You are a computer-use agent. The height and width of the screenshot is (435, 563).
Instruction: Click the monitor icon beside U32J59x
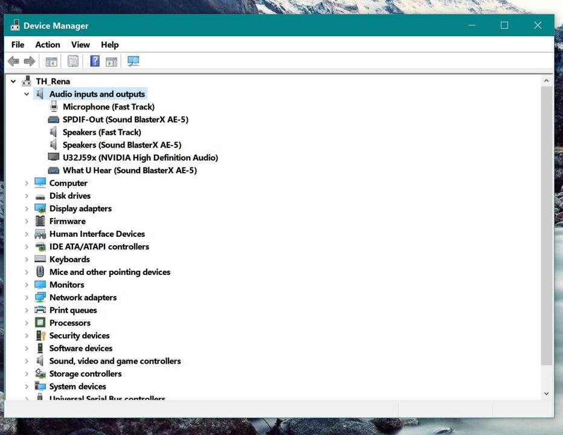pyautogui.click(x=54, y=157)
